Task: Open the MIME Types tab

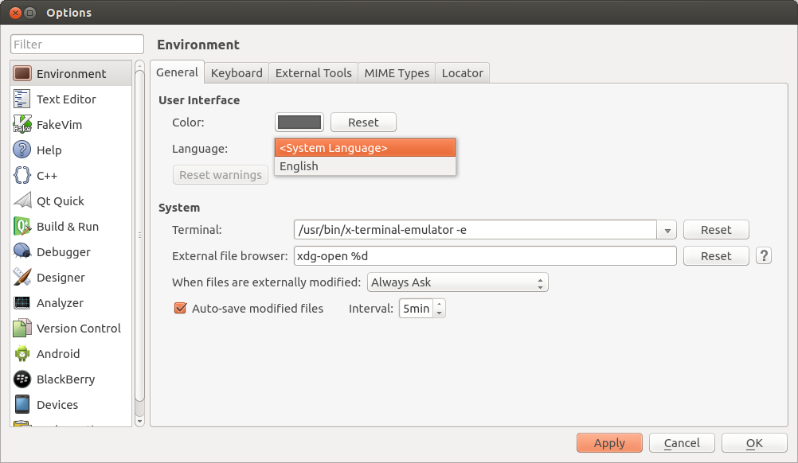Action: (397, 73)
